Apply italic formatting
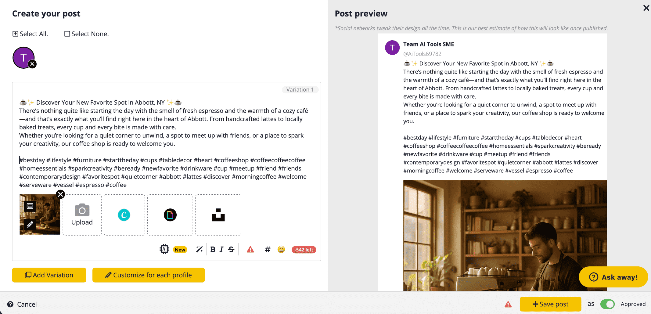Viewport: 651px width, 314px height. pos(221,249)
